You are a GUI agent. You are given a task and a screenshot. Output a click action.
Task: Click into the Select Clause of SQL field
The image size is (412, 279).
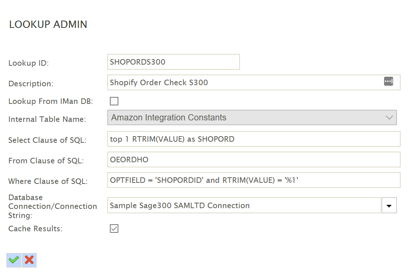pyautogui.click(x=254, y=139)
